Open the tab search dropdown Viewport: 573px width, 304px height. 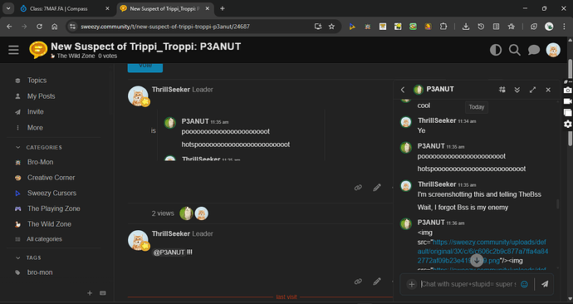click(x=8, y=8)
